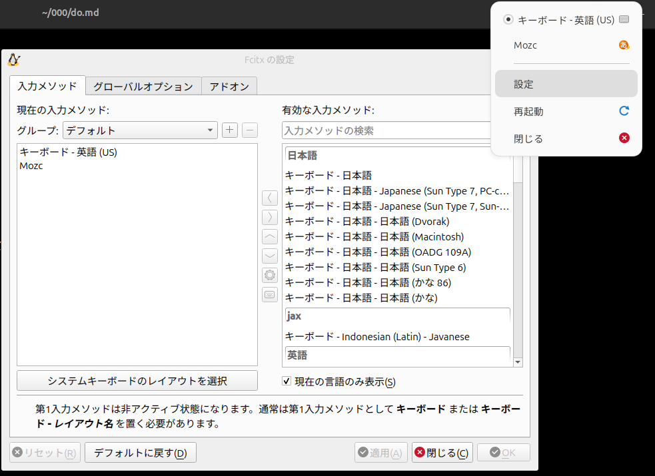655x476 pixels.
Task: Click the OK button
Action: pos(503,453)
